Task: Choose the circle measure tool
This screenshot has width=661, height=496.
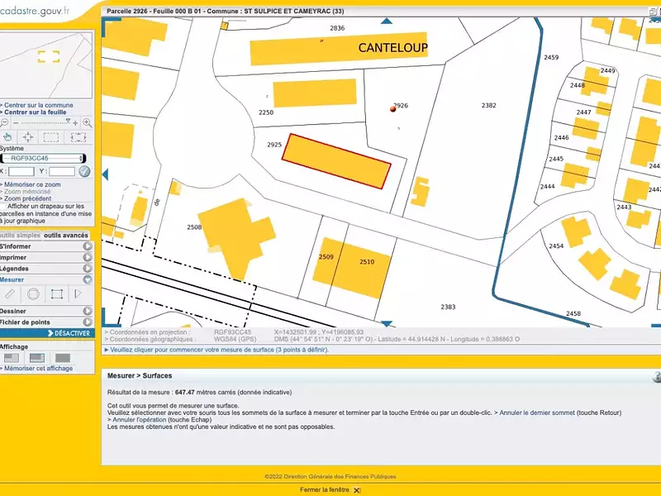Action: (33, 294)
